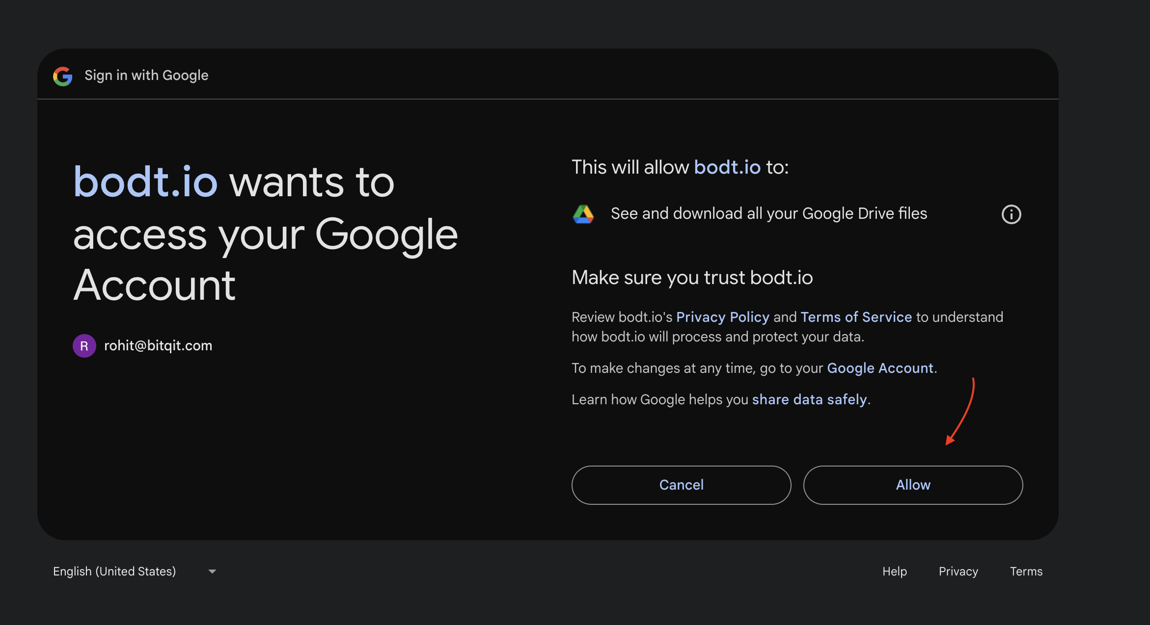1150x625 pixels.
Task: Click the Google Drive files permission text
Action: 768,214
